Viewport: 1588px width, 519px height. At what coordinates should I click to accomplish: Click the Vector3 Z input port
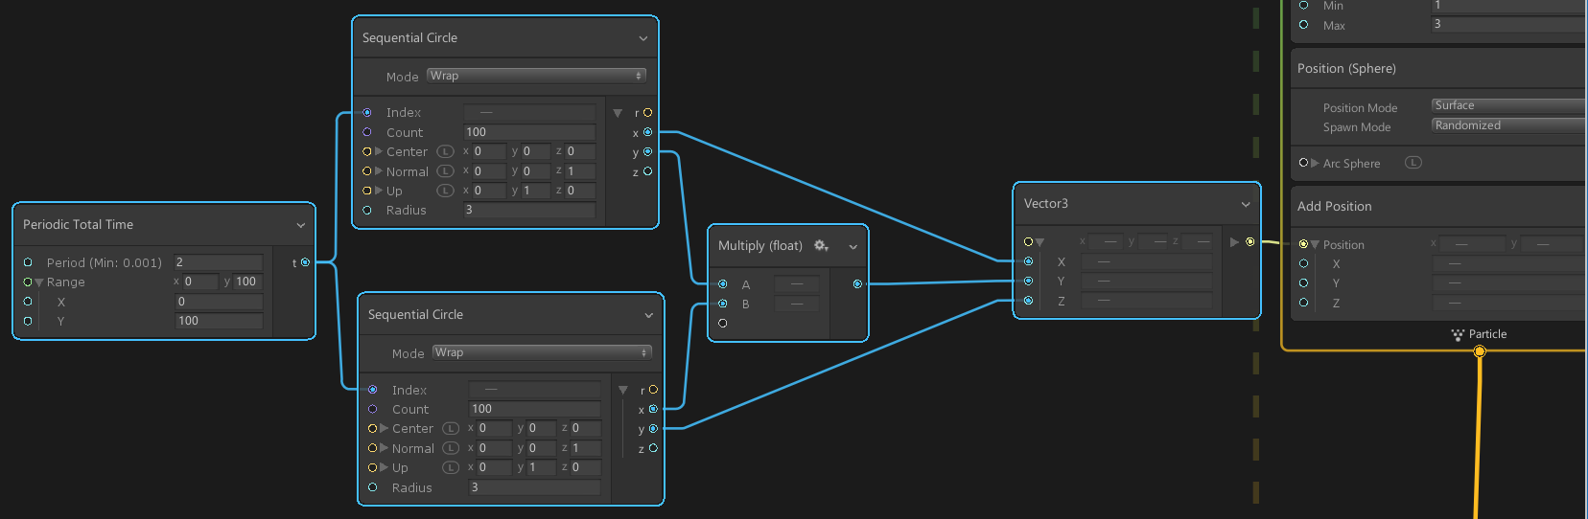[x=1029, y=301]
